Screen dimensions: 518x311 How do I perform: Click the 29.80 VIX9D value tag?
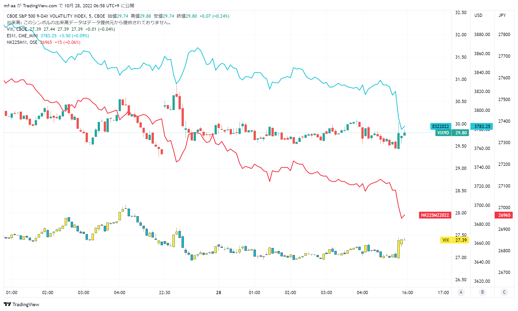tap(461, 133)
